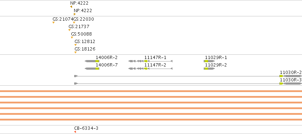This screenshot has width=302, height=134.
Task: Open the GS:21737 label
Action: (x=79, y=27)
